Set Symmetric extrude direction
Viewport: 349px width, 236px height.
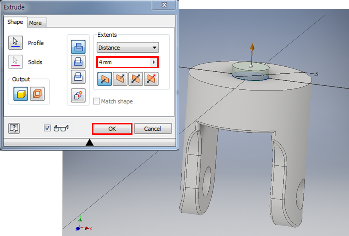tap(136, 79)
